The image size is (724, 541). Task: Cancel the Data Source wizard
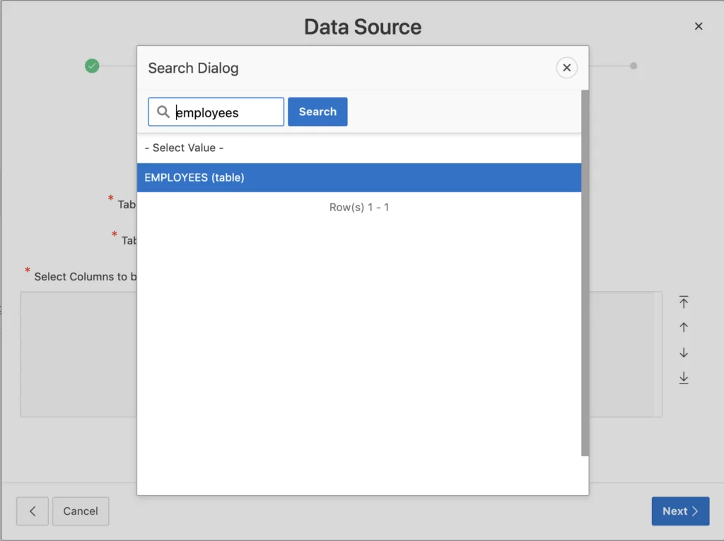[x=81, y=511]
